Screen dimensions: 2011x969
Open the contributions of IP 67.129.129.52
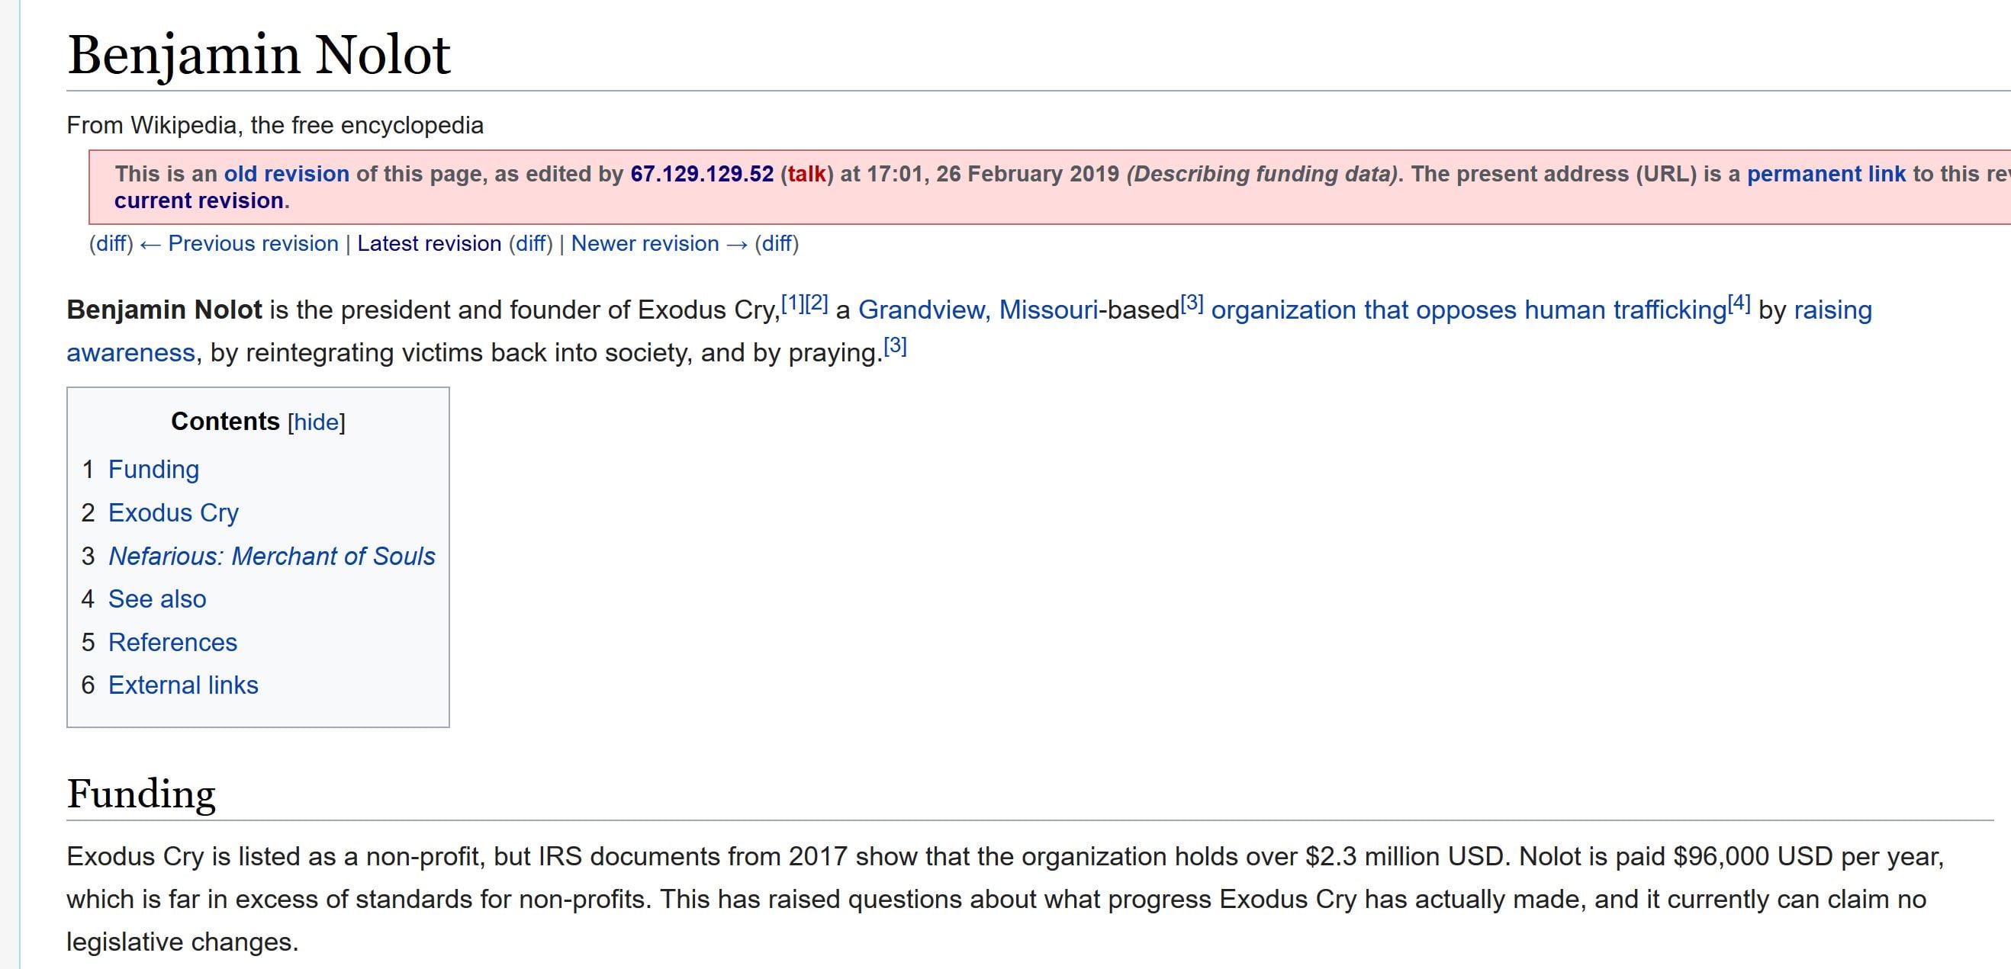pos(701,174)
